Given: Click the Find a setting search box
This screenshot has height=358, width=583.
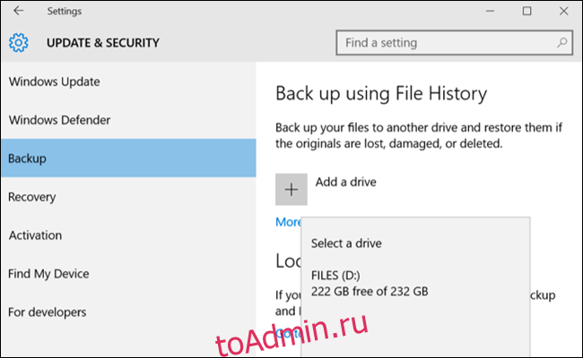Looking at the screenshot, I should click(454, 43).
